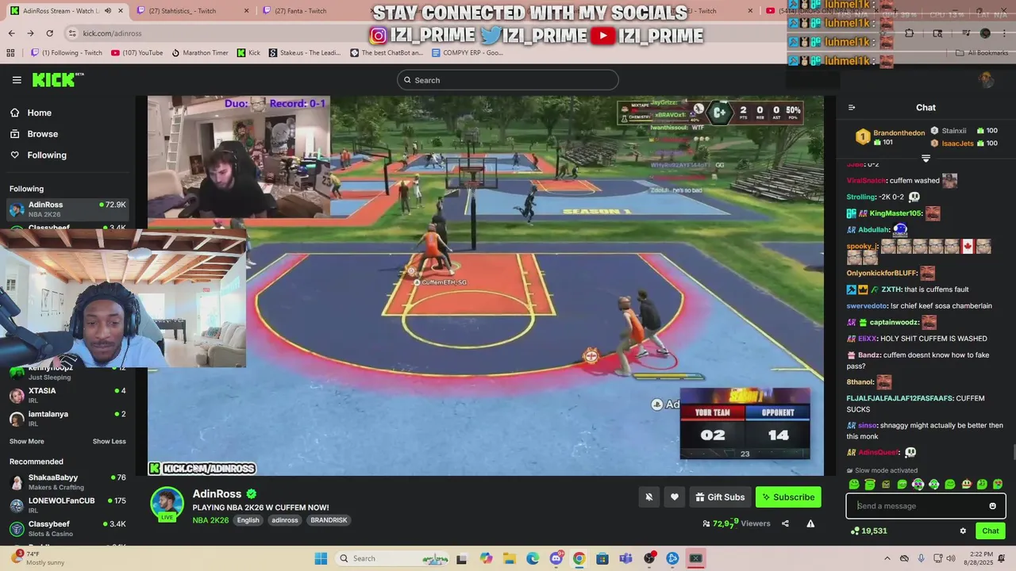The width and height of the screenshot is (1016, 571).
Task: Open the emoji picker in chat input
Action: pyautogui.click(x=992, y=506)
